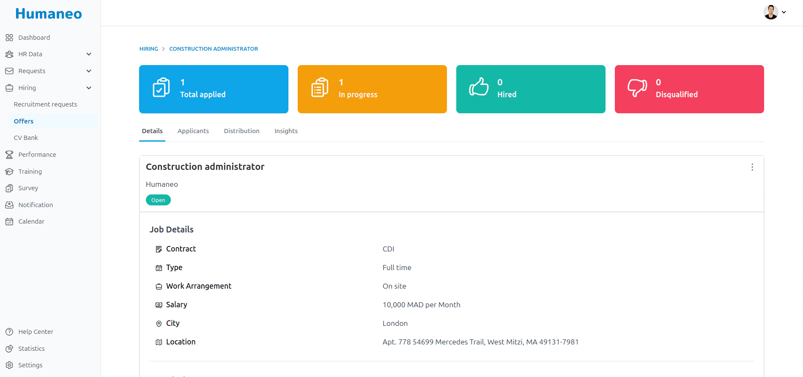Screen dimensions: 803x377
Task: Click the Total applied clipboard icon
Action: click(x=161, y=87)
